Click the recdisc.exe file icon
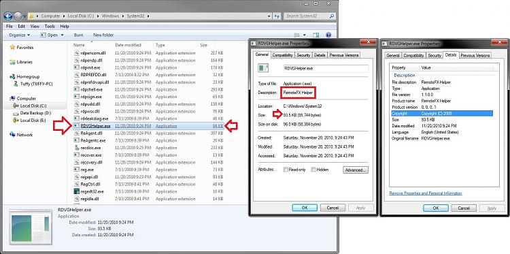This screenshot has height=254, width=510. tap(76, 148)
